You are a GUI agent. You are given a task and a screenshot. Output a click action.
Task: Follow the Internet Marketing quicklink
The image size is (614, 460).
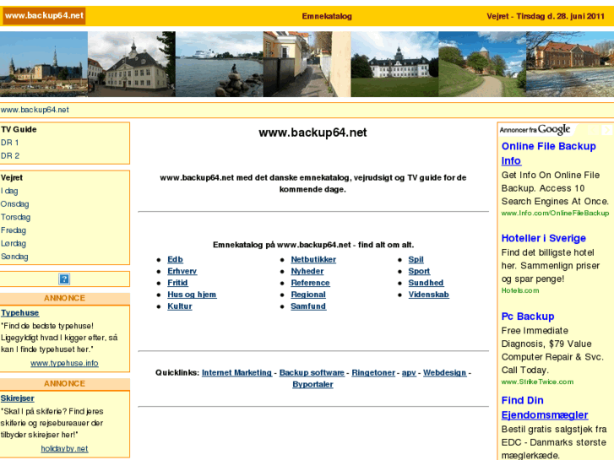click(x=236, y=373)
